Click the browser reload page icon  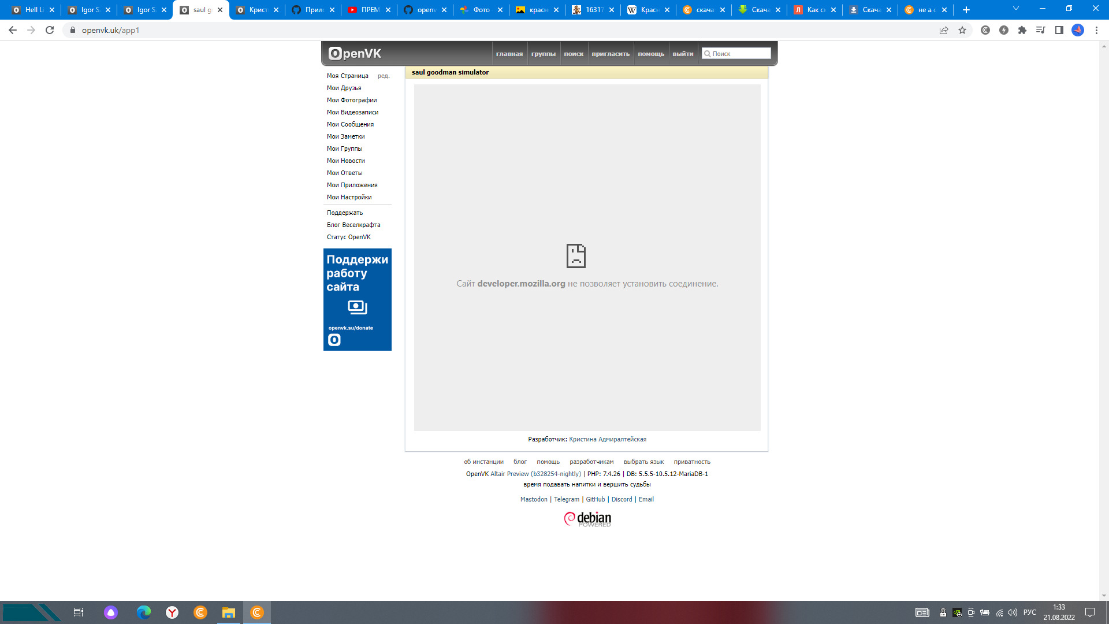[x=50, y=30]
